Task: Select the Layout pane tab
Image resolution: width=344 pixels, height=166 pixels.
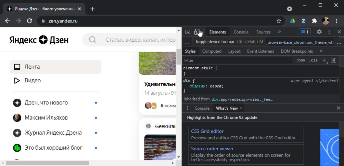Action: (x=234, y=51)
